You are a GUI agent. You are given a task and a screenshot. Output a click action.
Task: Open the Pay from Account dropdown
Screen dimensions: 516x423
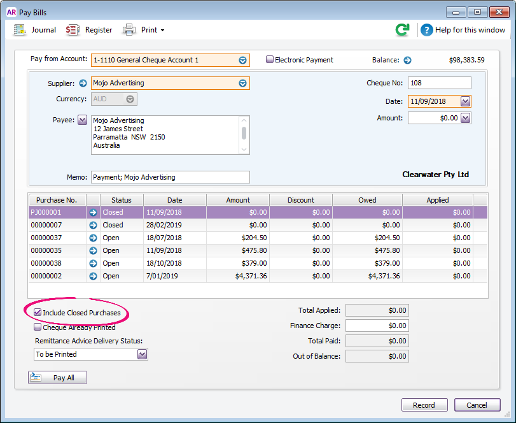(243, 59)
